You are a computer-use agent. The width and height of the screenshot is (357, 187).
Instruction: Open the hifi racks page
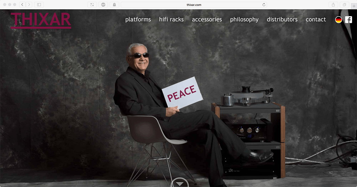(x=171, y=20)
